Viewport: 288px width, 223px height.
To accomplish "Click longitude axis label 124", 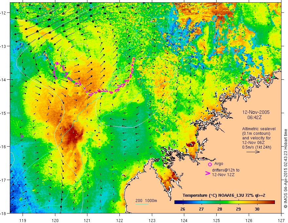I will click(x=184, y=220).
